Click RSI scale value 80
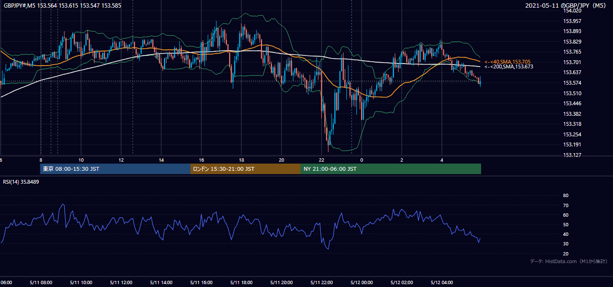 (566, 196)
